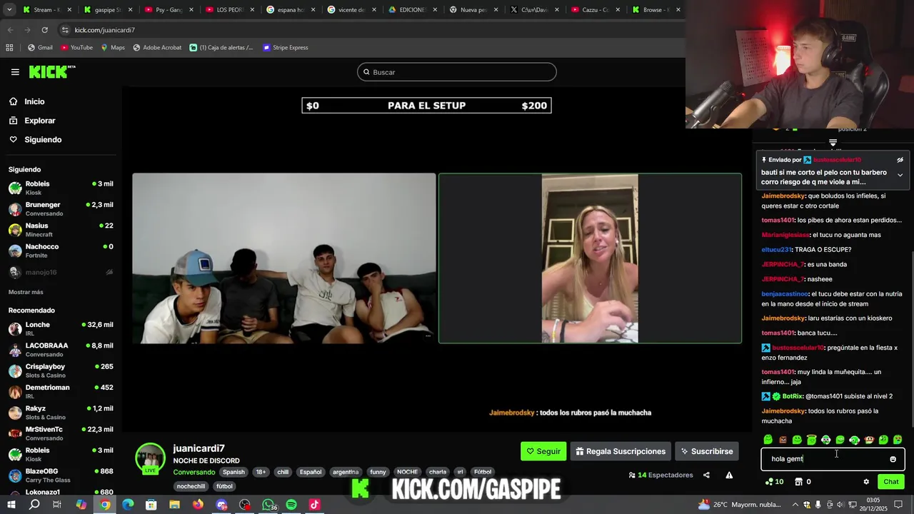The height and width of the screenshot is (514, 914).
Task: Open the Chrome apps grid icon
Action: [9, 48]
